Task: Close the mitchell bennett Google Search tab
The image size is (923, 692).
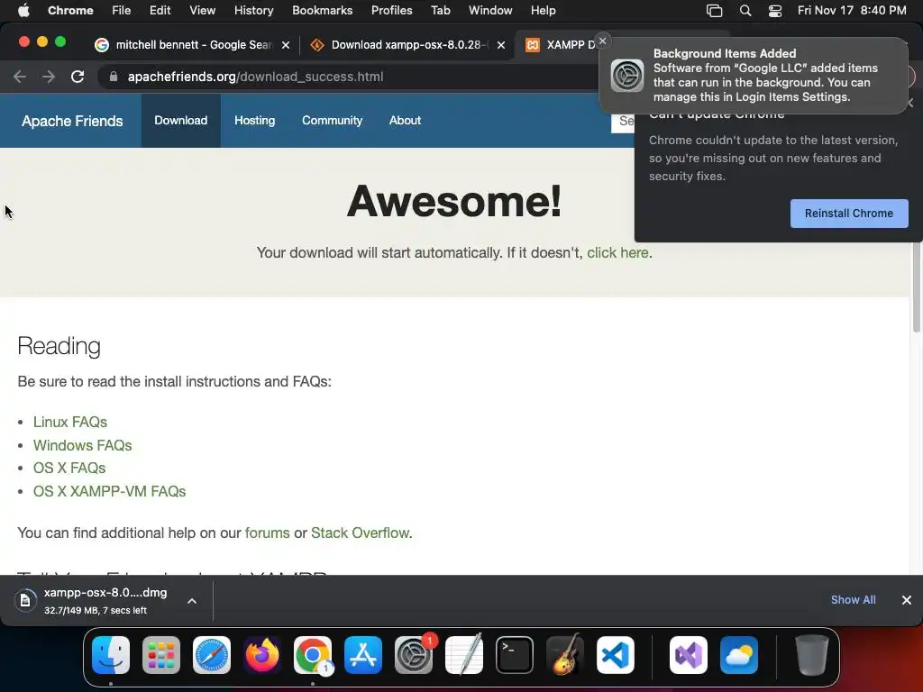Action: point(286,45)
